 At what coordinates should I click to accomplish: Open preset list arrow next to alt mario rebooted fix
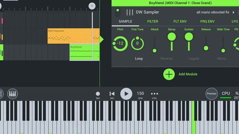233,12
